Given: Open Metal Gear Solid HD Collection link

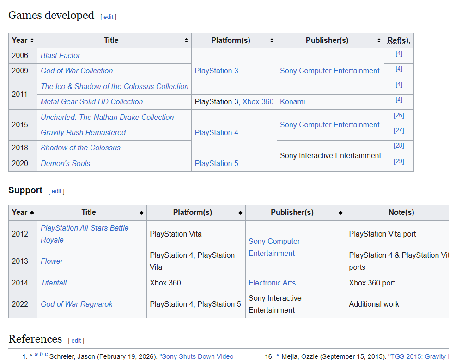Looking at the screenshot, I should 91,102.
